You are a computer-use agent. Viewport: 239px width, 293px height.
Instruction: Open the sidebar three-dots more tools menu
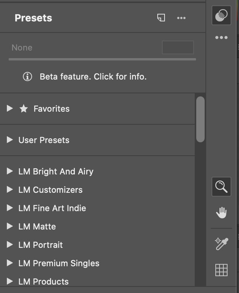(221, 37)
